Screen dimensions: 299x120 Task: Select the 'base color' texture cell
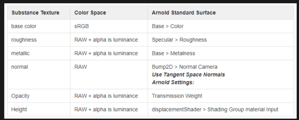(24, 26)
